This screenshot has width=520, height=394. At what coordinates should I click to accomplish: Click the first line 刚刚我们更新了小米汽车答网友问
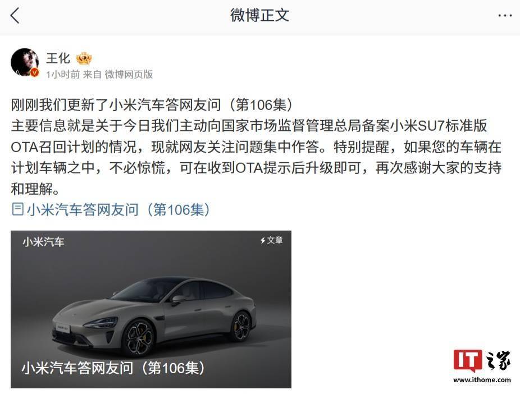116,105
